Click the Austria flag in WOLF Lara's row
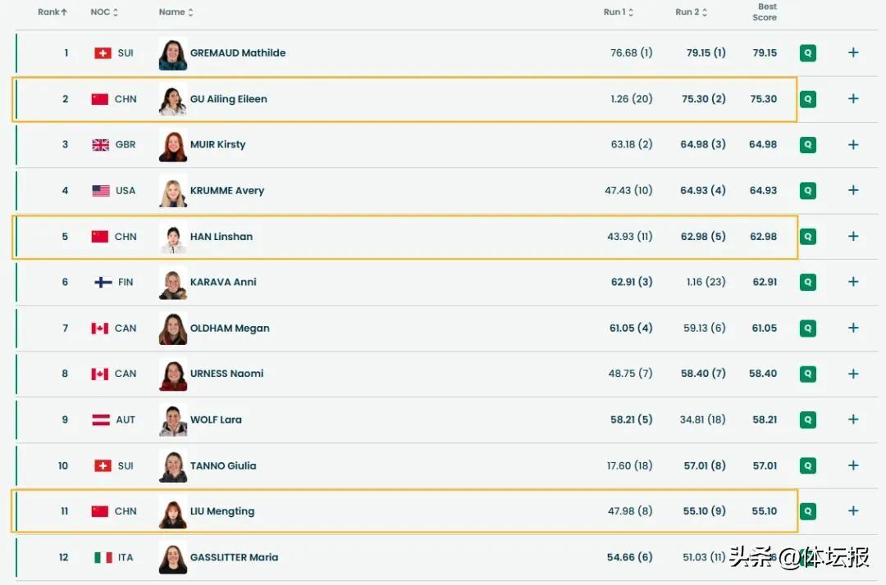 100,420
